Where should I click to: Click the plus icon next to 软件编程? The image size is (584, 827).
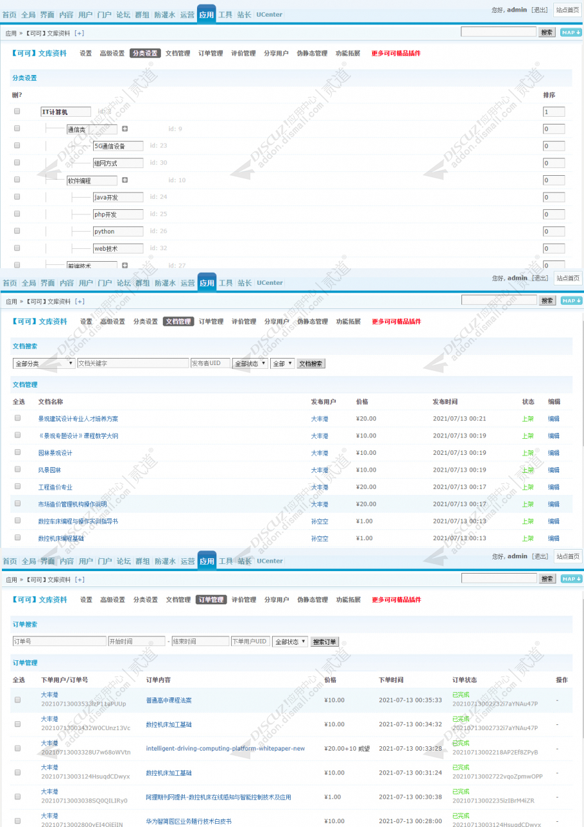point(125,180)
